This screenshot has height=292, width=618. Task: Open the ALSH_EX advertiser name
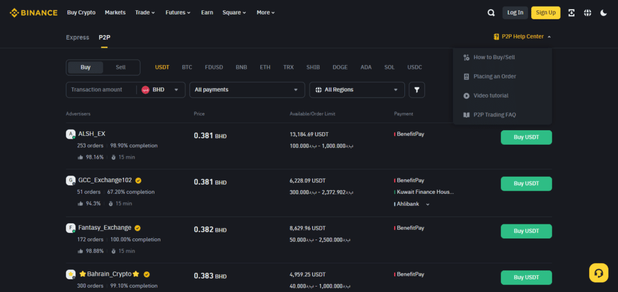click(92, 134)
